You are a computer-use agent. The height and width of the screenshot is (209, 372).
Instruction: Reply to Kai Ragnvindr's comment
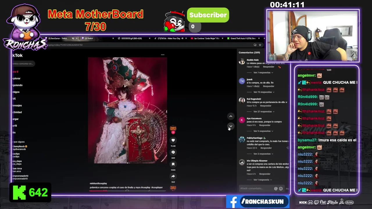click(x=266, y=106)
